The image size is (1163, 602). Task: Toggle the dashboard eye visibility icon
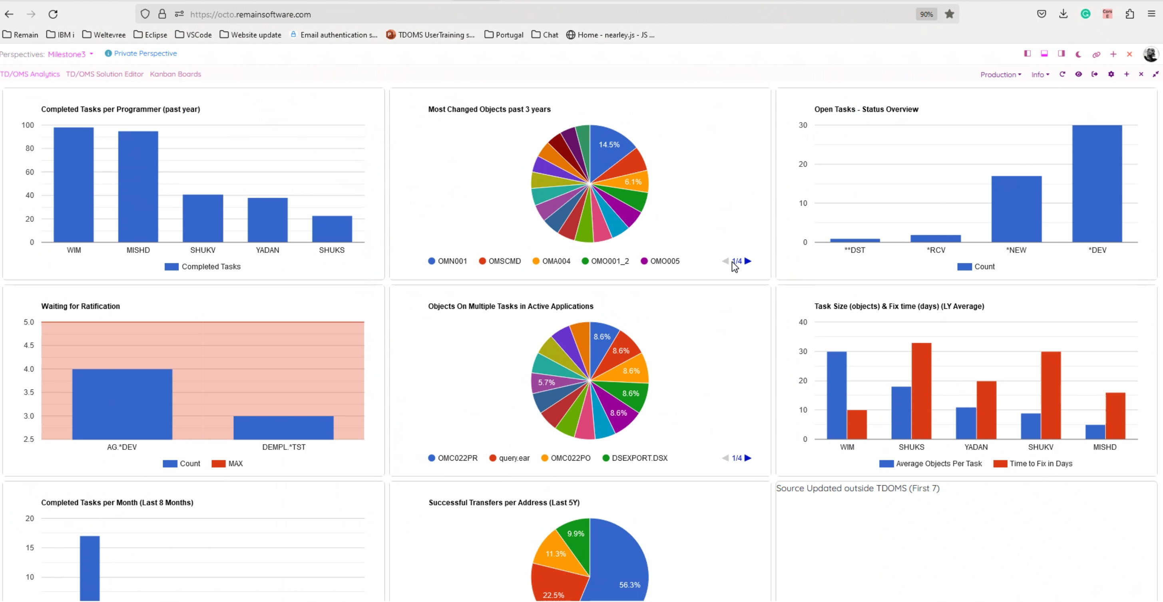[x=1079, y=74]
